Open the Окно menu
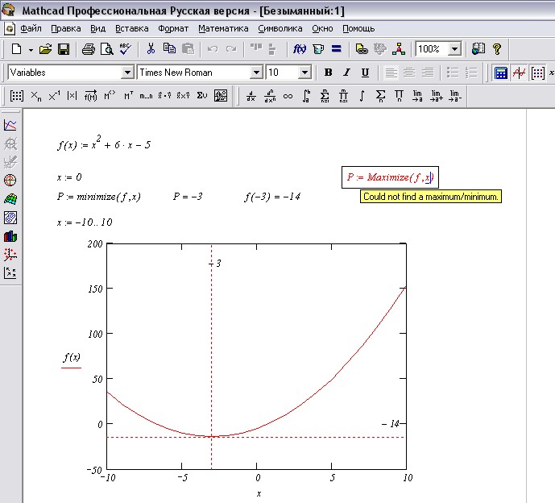Screen dimensions: 555x503 pyautogui.click(x=322, y=29)
